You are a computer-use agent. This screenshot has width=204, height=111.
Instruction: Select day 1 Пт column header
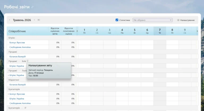(84, 31)
